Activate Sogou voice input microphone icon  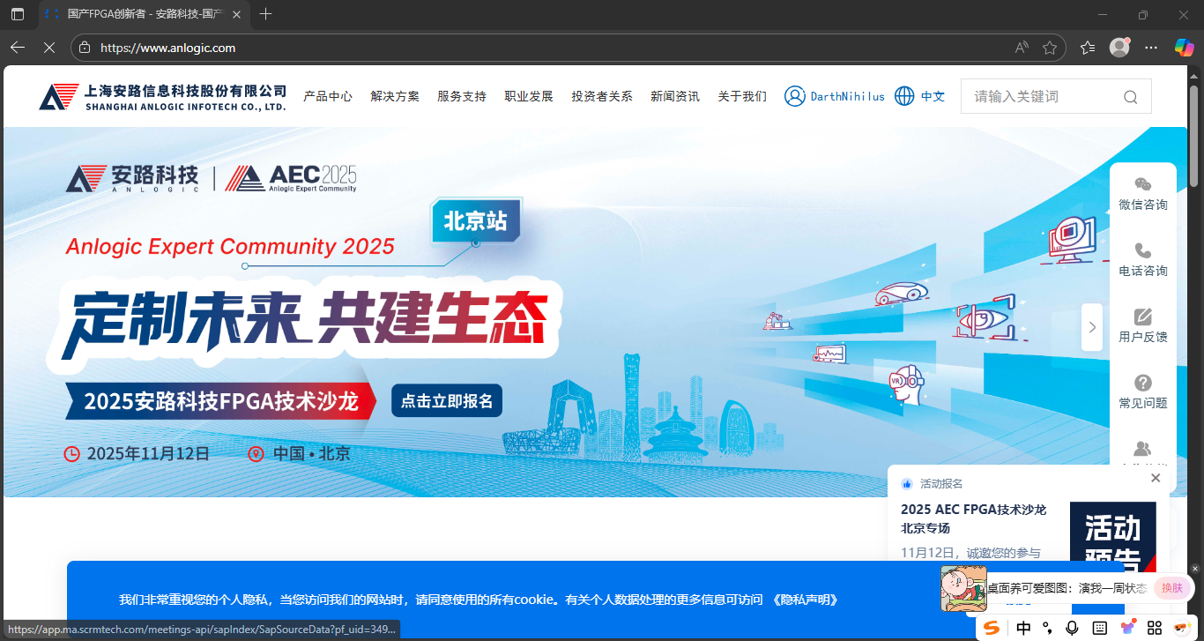1073,628
